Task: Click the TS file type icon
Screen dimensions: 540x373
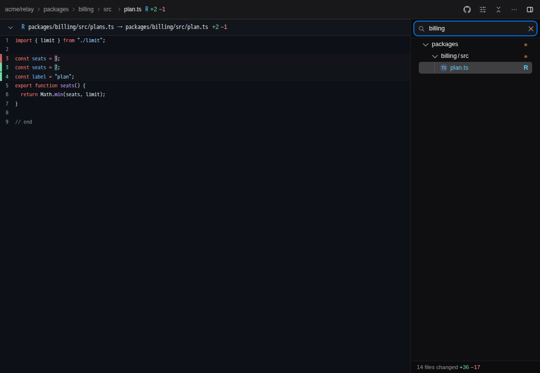Action: pyautogui.click(x=444, y=68)
